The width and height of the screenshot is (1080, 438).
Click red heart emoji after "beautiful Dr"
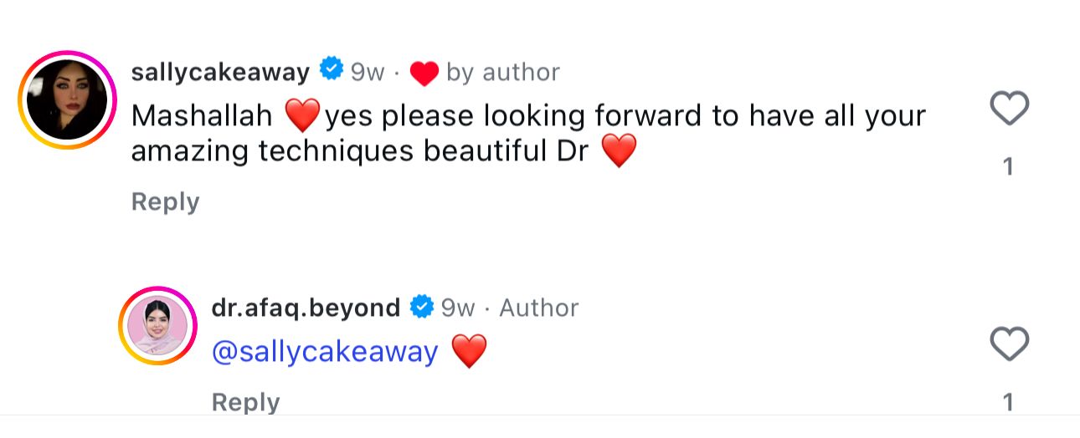(620, 151)
